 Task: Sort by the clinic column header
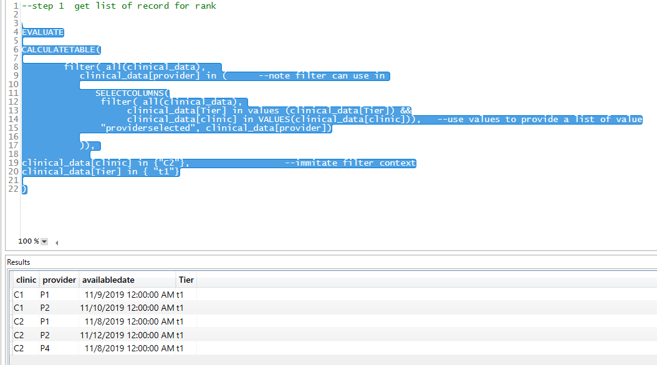click(26, 280)
